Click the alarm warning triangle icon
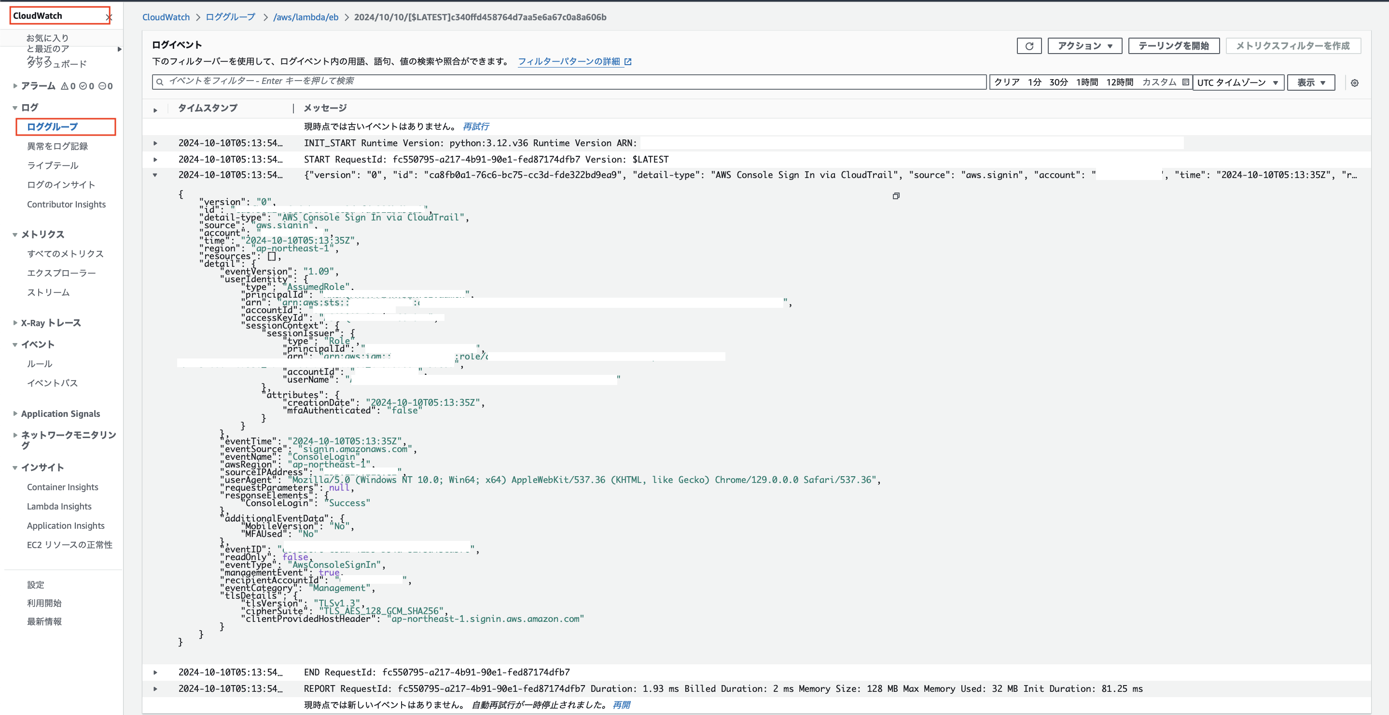The width and height of the screenshot is (1389, 715). point(65,86)
